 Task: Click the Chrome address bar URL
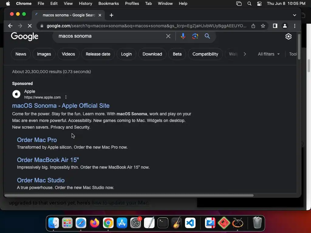click(x=147, y=26)
